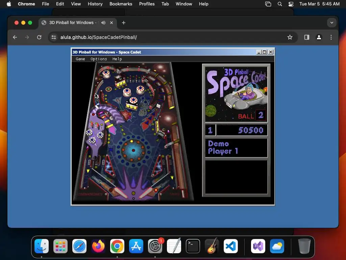The height and width of the screenshot is (260, 346).
Task: Open the Game menu in pinball window
Action: 80,59
